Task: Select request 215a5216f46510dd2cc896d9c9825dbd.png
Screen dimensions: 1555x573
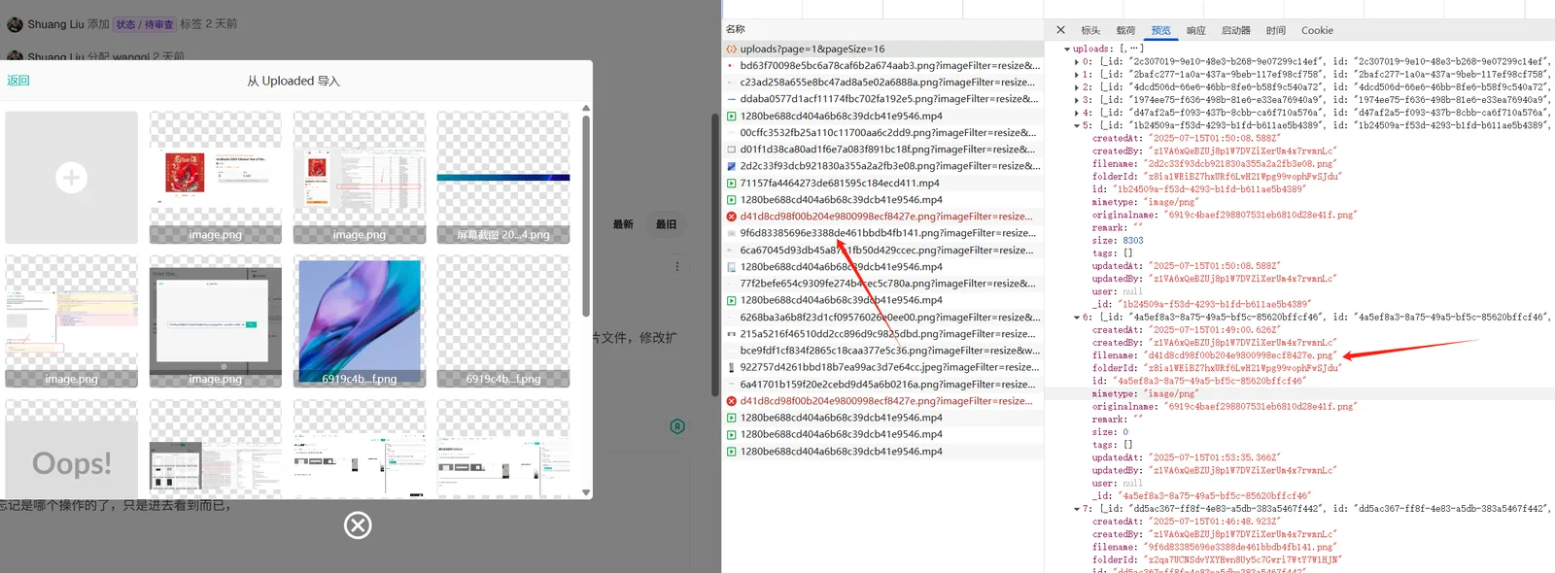Action: click(x=882, y=334)
